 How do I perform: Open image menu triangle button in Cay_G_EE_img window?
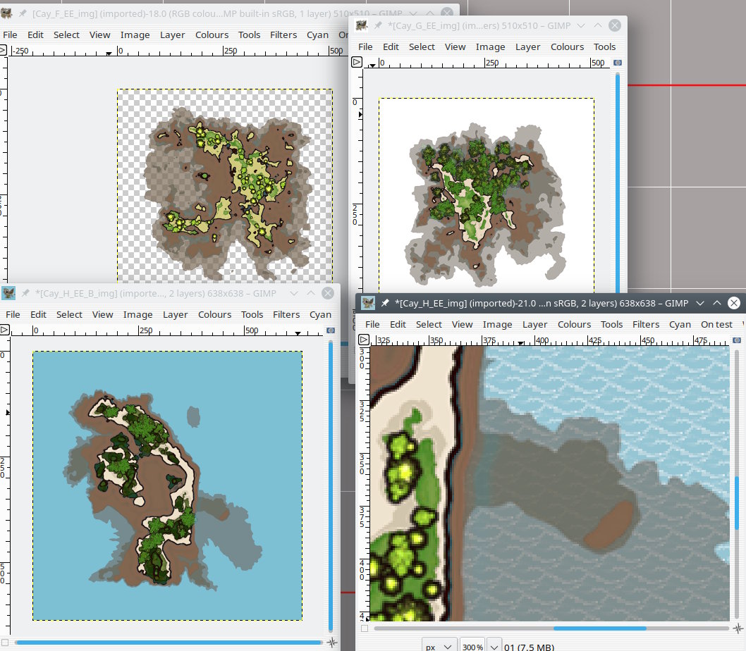pos(357,62)
